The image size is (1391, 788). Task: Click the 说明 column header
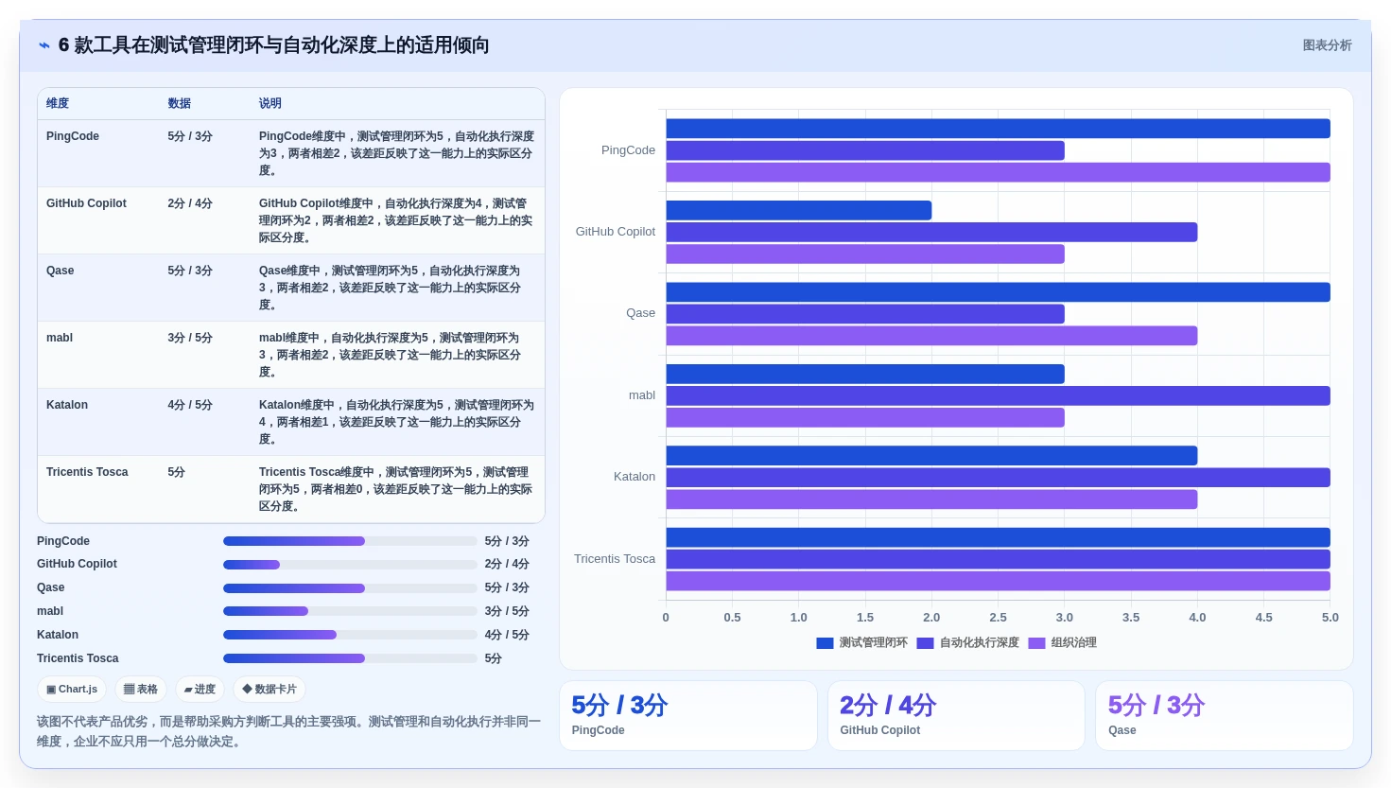pos(270,104)
